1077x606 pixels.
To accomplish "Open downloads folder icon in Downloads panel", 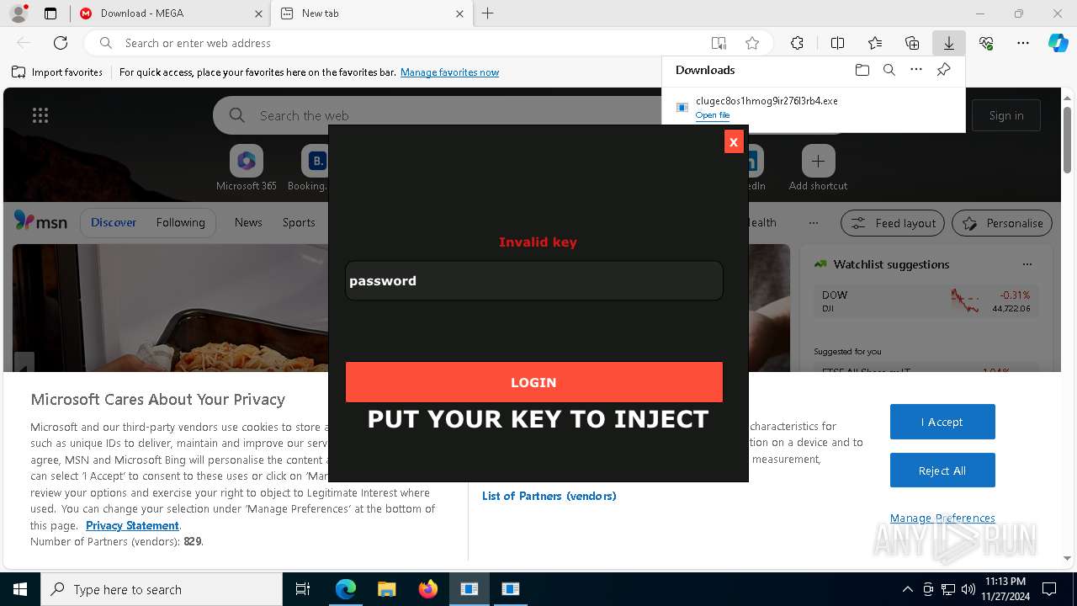I will [862, 70].
